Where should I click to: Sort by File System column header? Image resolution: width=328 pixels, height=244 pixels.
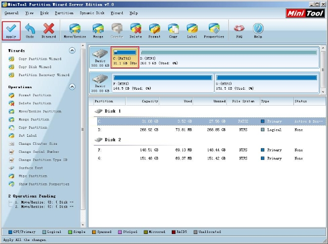coord(243,101)
